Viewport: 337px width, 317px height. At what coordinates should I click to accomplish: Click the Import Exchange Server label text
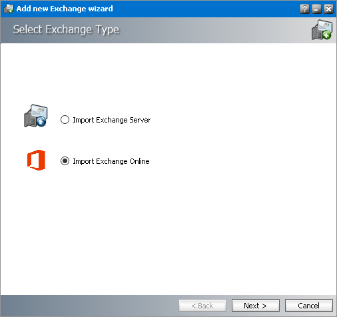[x=112, y=120]
